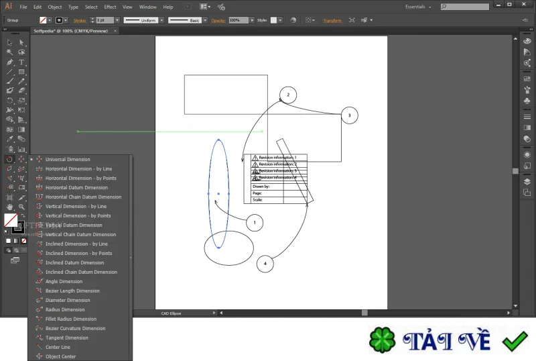Click the Change Screen Mode icon
The height and width of the screenshot is (361, 536).
(15, 260)
